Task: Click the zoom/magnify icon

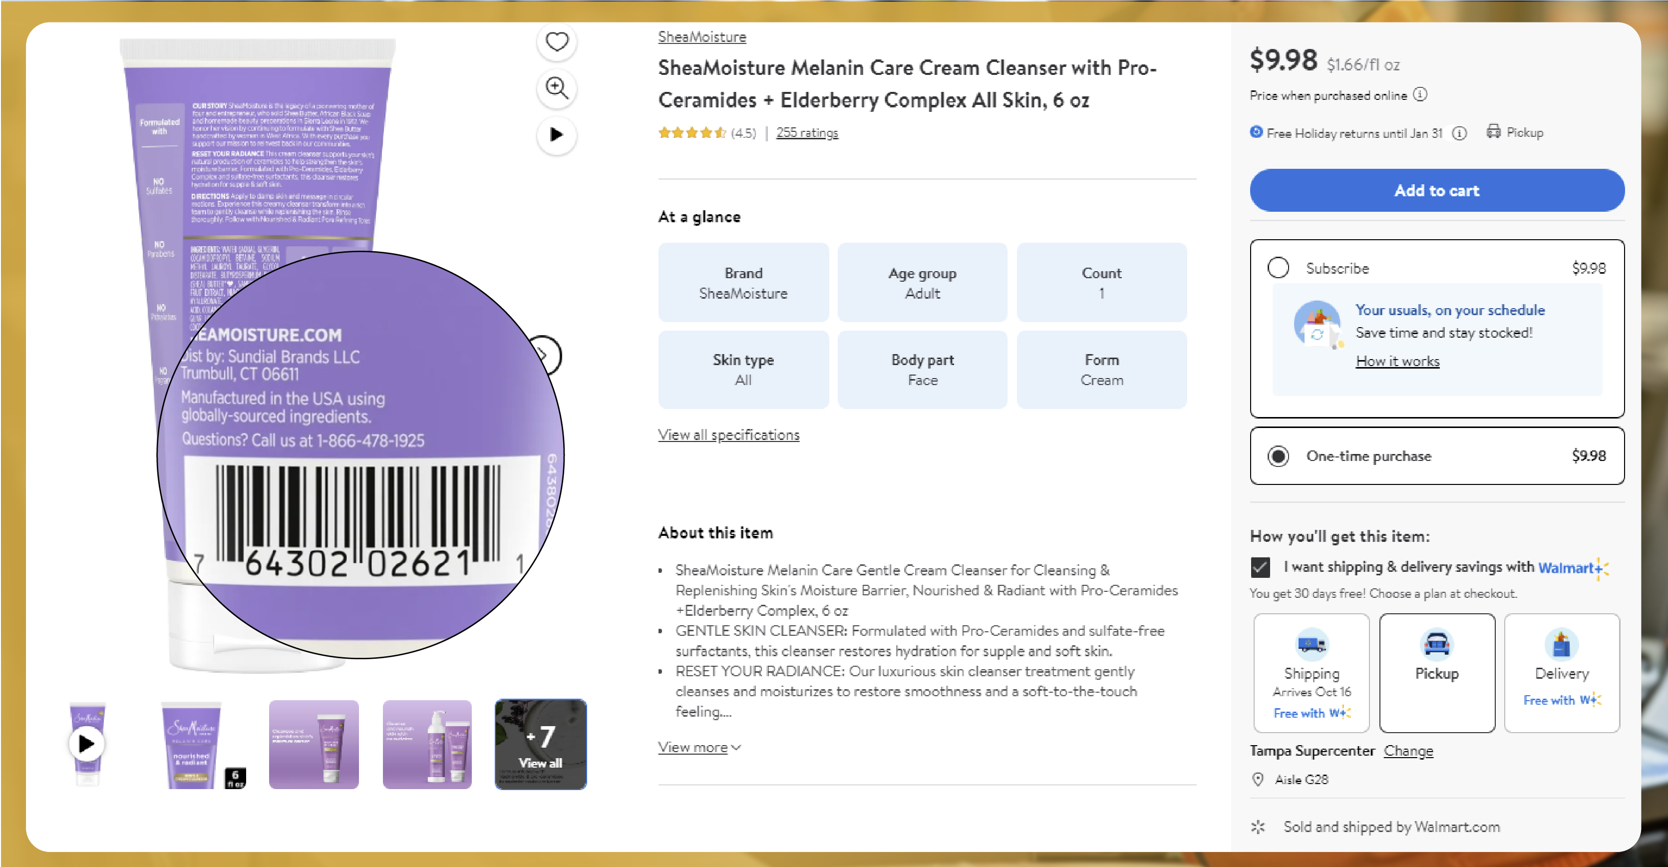Action: click(x=556, y=88)
